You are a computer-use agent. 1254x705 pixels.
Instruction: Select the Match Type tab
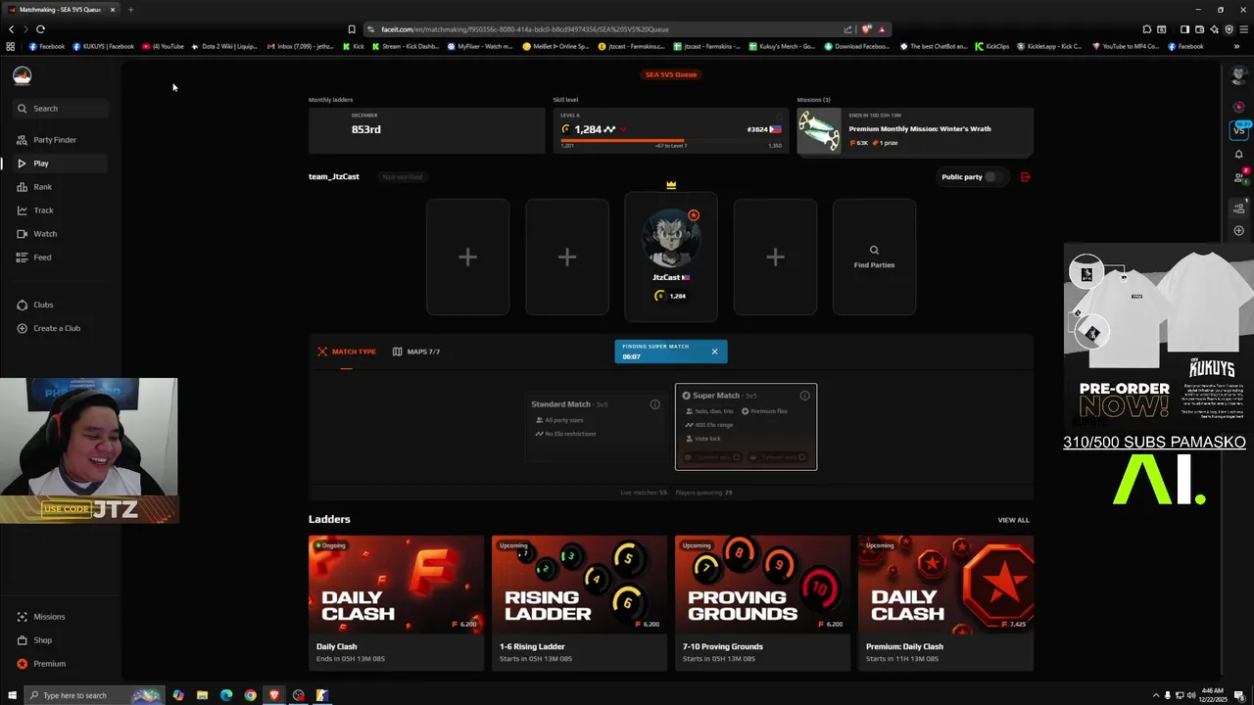click(x=347, y=352)
